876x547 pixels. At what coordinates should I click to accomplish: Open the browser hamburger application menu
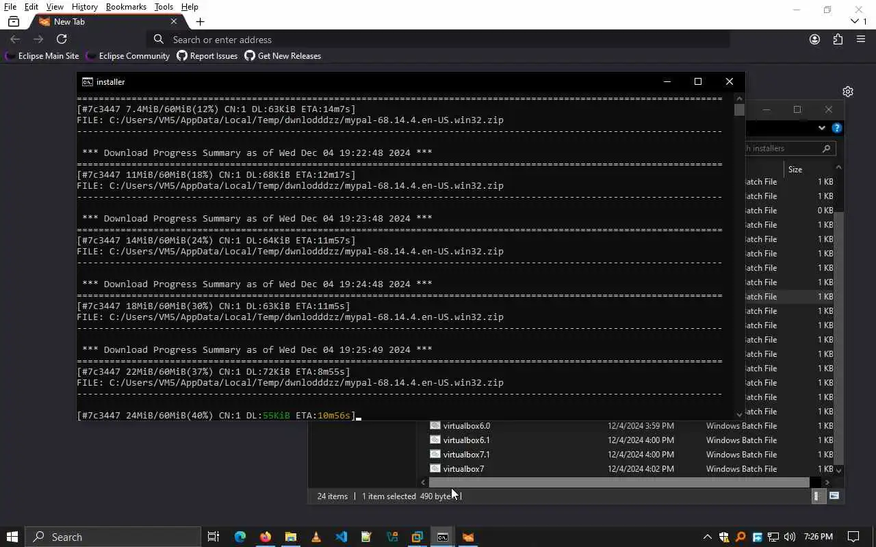tap(861, 39)
